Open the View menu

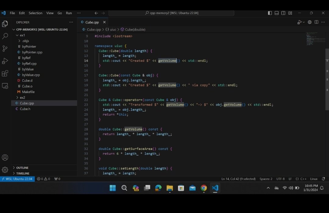tap(50, 13)
